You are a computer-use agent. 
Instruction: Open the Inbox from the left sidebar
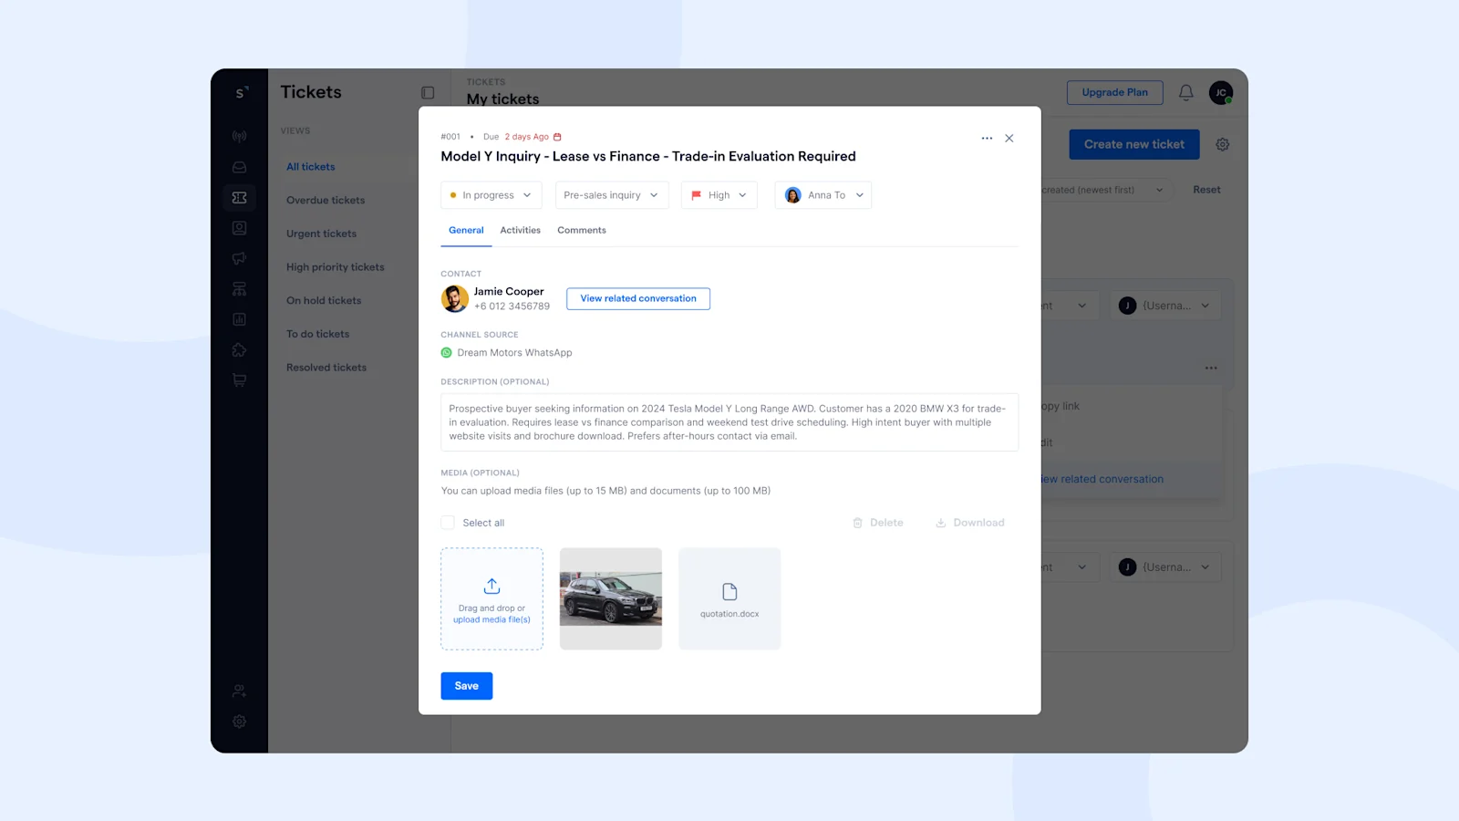click(239, 167)
